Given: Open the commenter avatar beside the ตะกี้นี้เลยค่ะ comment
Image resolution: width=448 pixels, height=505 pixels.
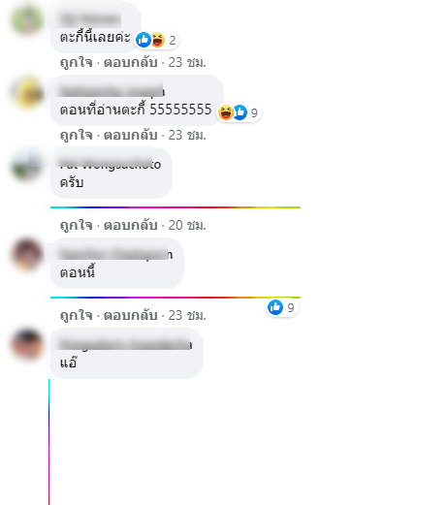Looking at the screenshot, I should tap(27, 19).
